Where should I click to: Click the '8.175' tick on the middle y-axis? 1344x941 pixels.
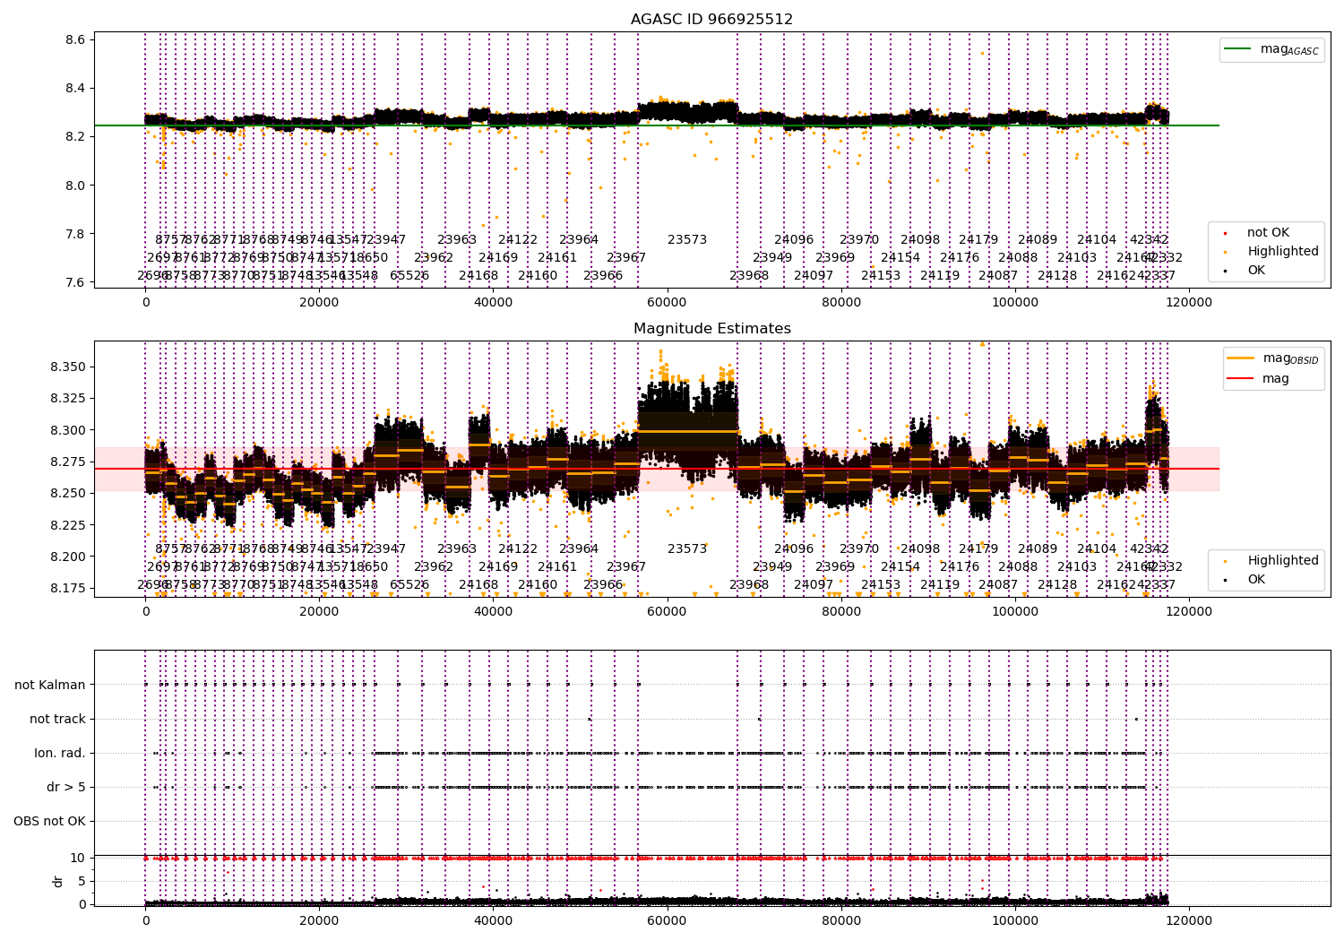[68, 588]
